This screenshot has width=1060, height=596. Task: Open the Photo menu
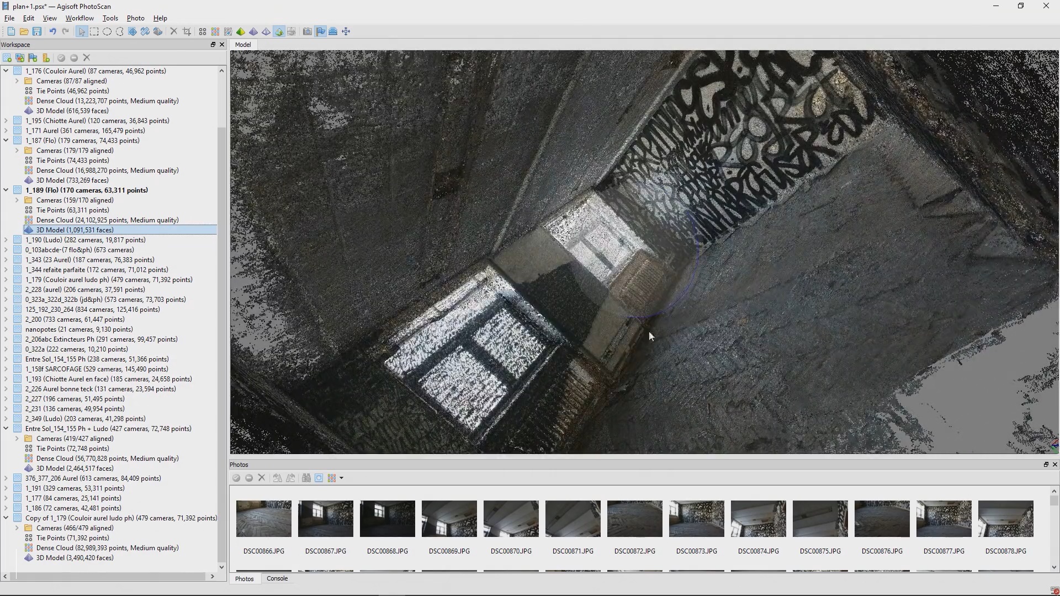click(x=135, y=18)
